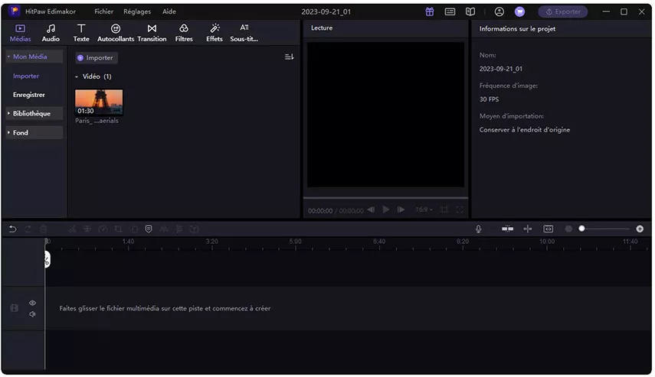Select Importer in the left sidebar
Screen dimensions: 655x377
pos(26,76)
